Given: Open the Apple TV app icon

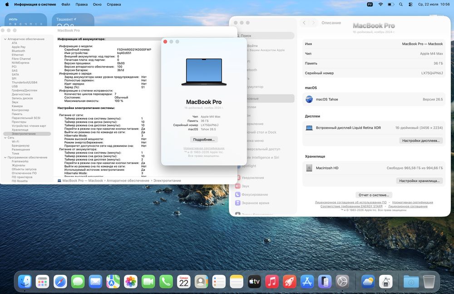Looking at the screenshot, I should 254,282.
